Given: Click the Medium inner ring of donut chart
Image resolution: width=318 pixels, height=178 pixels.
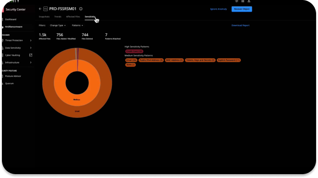Looking at the screenshot, I should point(77,100).
